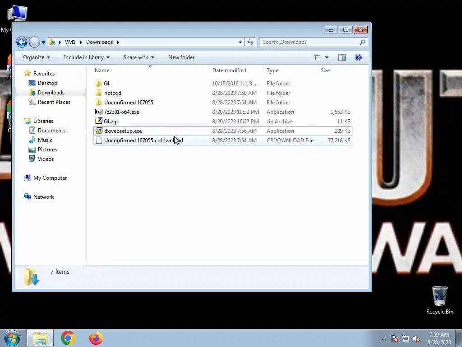
Task: Show the preview pane
Action: [342, 57]
